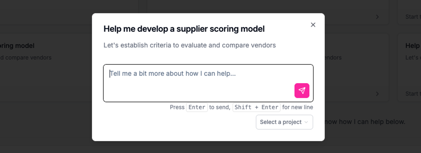421x153 pixels.
Task: Click the dimmed 'd compare vendors' text at left
Action: [x=26, y=58]
